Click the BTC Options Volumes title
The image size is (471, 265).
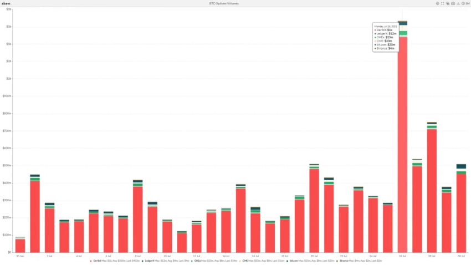click(224, 3)
